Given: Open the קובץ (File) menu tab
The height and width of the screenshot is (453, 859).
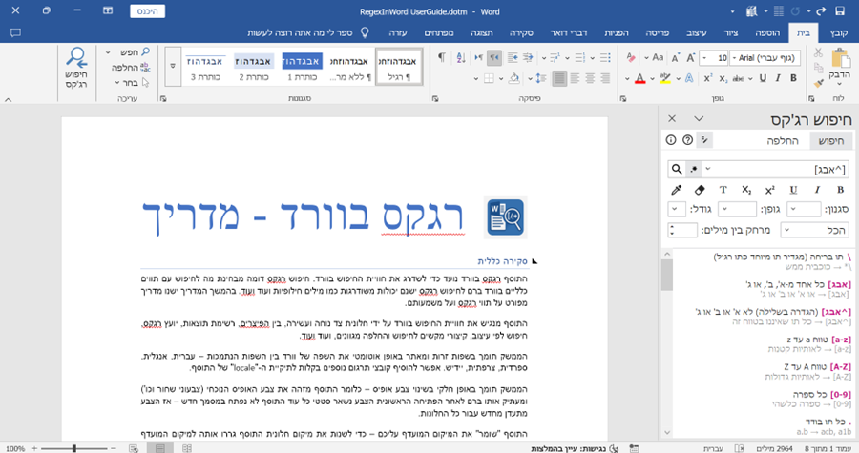Looking at the screenshot, I should coord(839,32).
